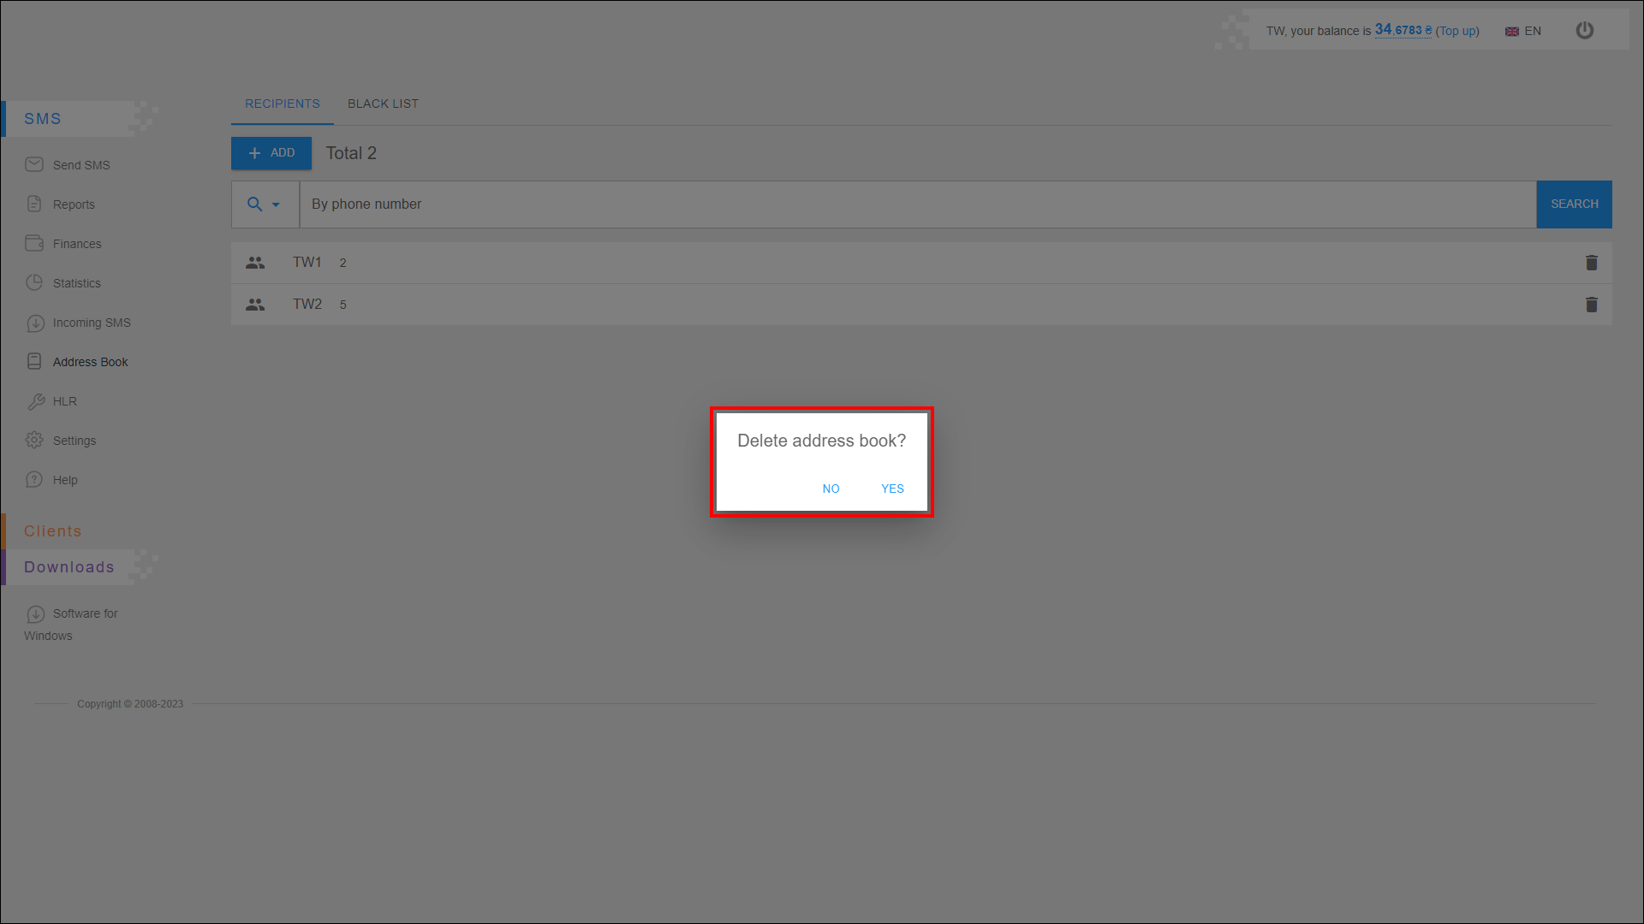Open Software for Windows download link

[x=85, y=613]
